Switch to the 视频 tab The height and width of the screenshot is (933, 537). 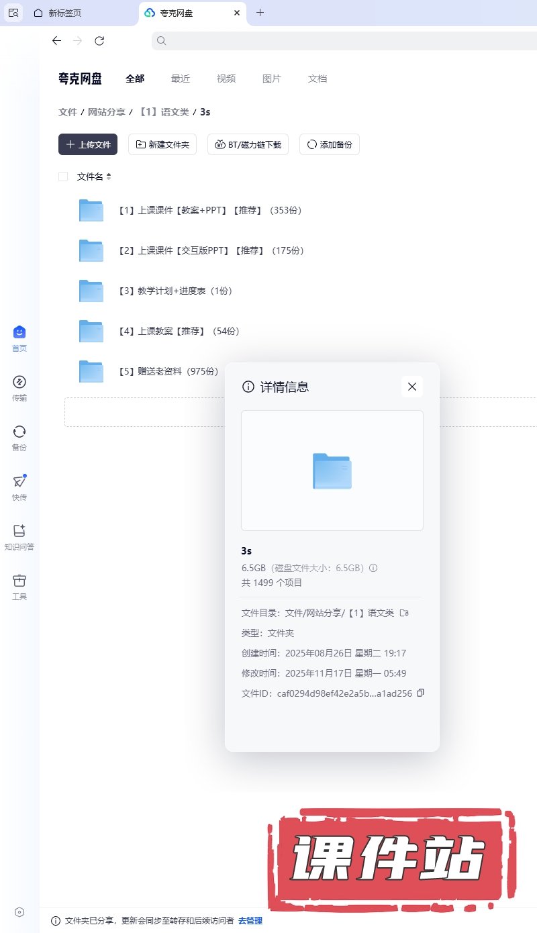click(226, 79)
